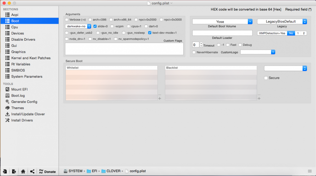Open the SMBIOS section
The width and height of the screenshot is (316, 176).
coord(18,70)
